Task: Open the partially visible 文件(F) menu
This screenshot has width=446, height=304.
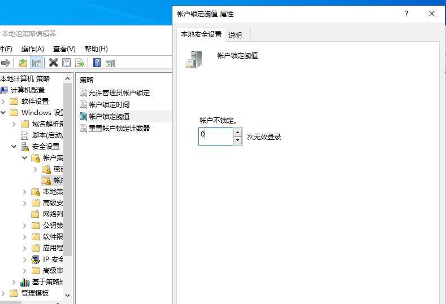Action: pos(6,49)
